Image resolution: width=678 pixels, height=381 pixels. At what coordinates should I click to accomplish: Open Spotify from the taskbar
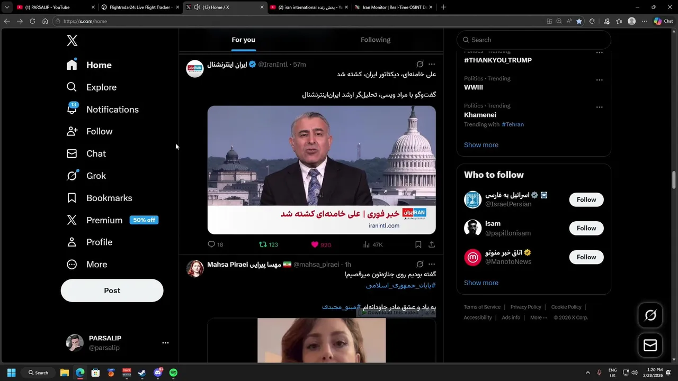tap(173, 373)
